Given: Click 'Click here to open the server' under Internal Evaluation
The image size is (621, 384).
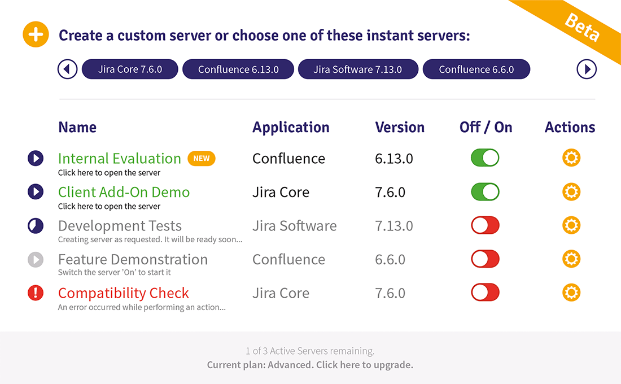Looking at the screenshot, I should point(110,173).
